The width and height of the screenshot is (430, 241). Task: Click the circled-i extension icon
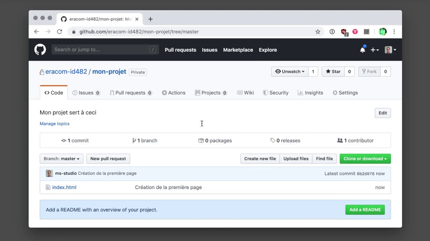click(x=332, y=31)
